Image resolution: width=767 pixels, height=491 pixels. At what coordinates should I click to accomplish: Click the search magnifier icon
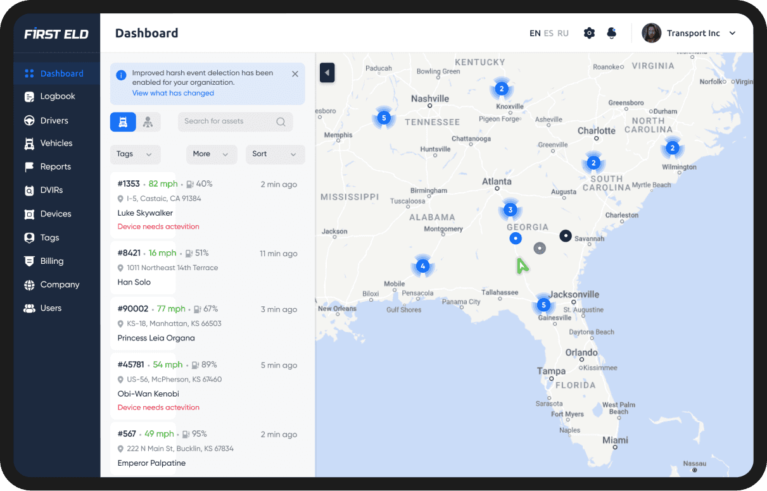point(281,122)
